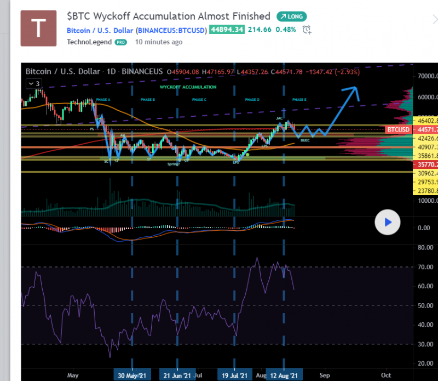The image size is (438, 381).
Task: Click the green LONG badge
Action: click(291, 16)
